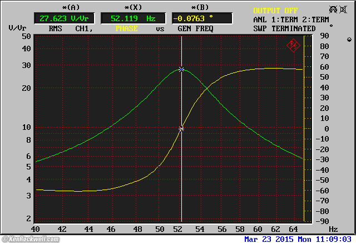Screen dimensions: 356x243
Task: Click the yellow OUTPUT OFF status
Action: [x=275, y=11]
